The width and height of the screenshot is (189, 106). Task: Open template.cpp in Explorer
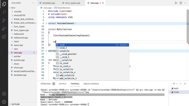[x=23, y=75]
